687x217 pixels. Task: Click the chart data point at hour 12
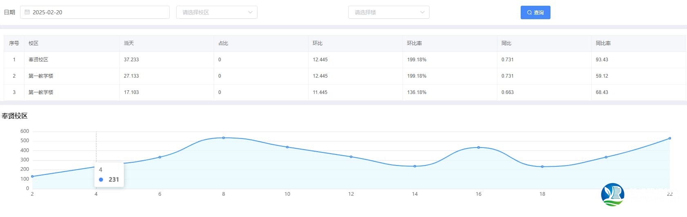tap(351, 157)
